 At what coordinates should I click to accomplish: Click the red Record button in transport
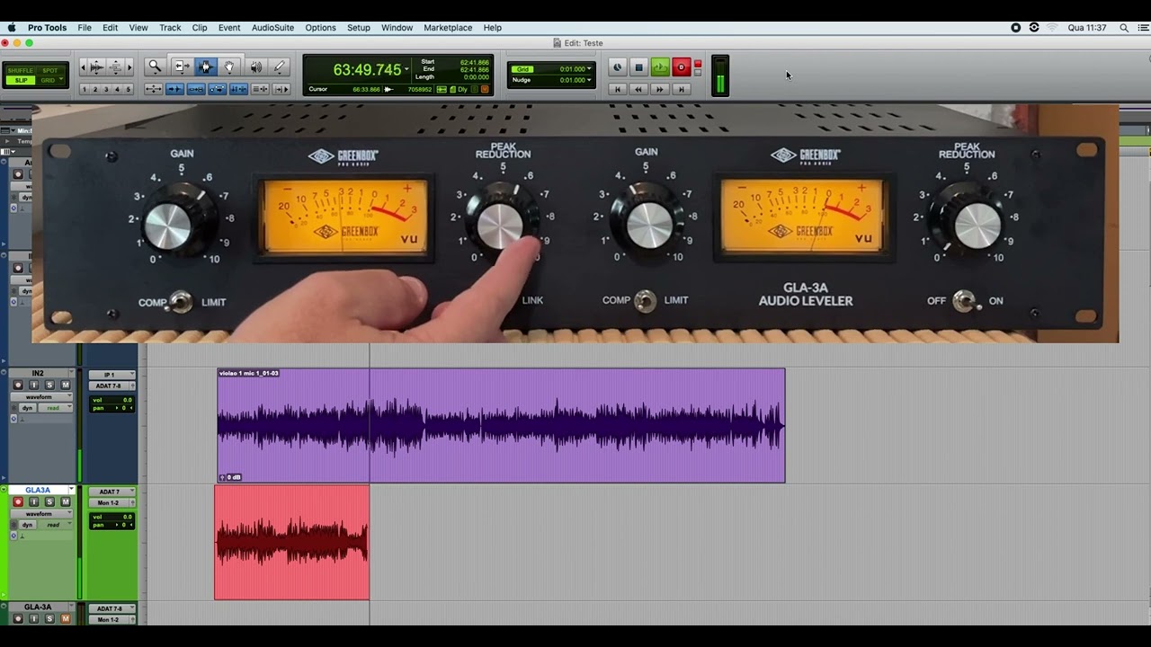click(x=681, y=67)
